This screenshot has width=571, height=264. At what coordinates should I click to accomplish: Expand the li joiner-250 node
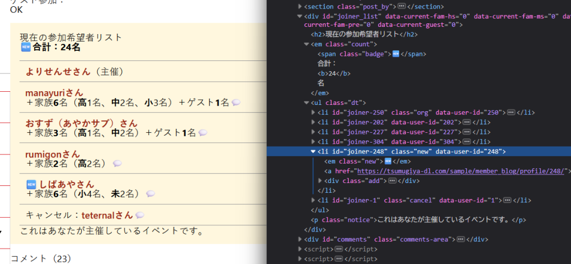pyautogui.click(x=313, y=112)
